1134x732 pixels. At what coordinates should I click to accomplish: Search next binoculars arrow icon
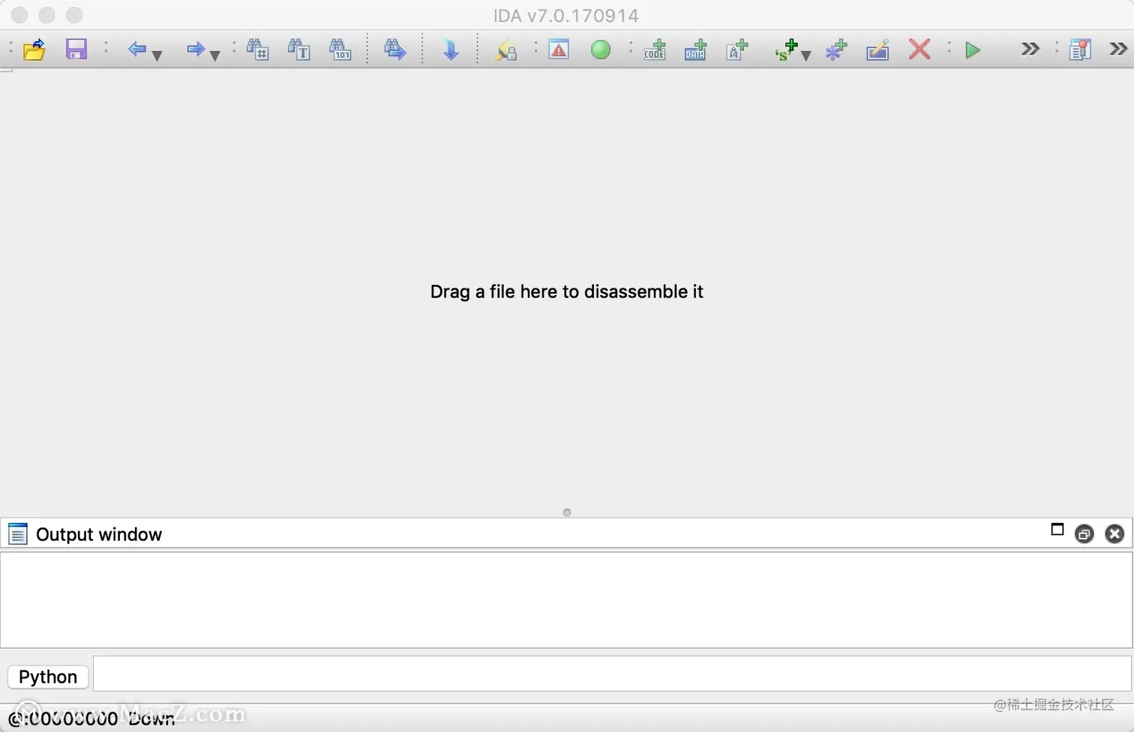tap(395, 49)
